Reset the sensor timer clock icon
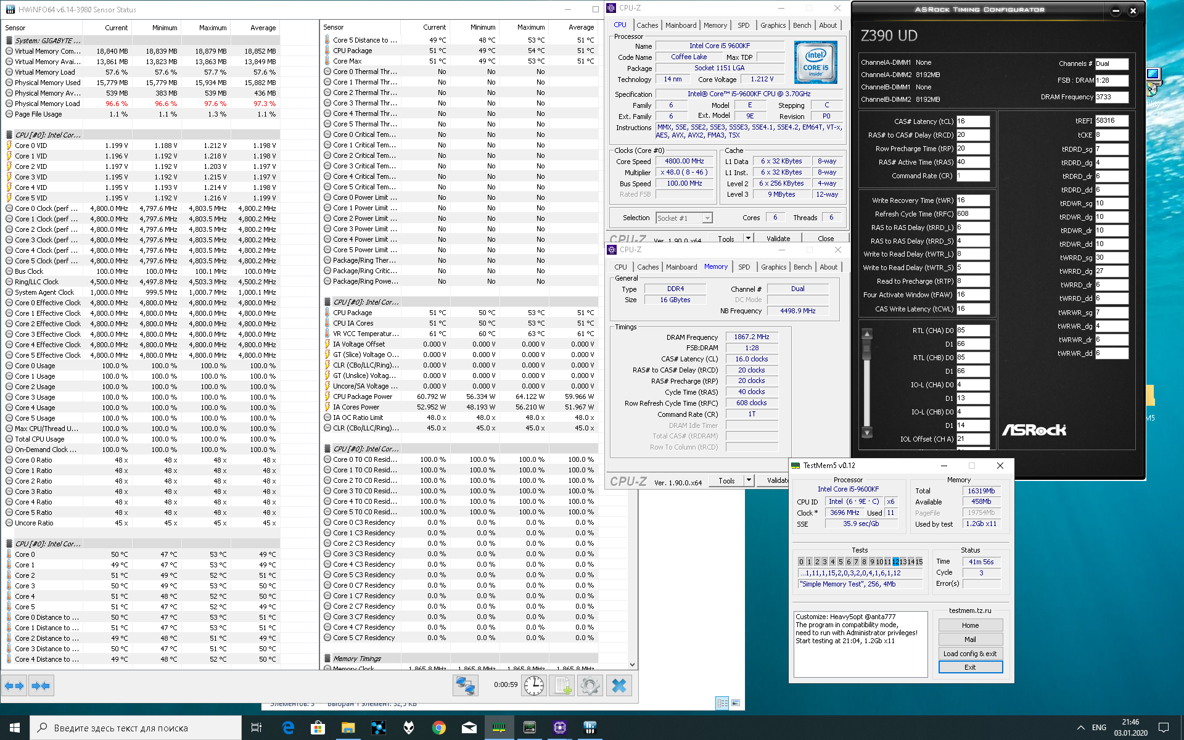 pos(533,686)
